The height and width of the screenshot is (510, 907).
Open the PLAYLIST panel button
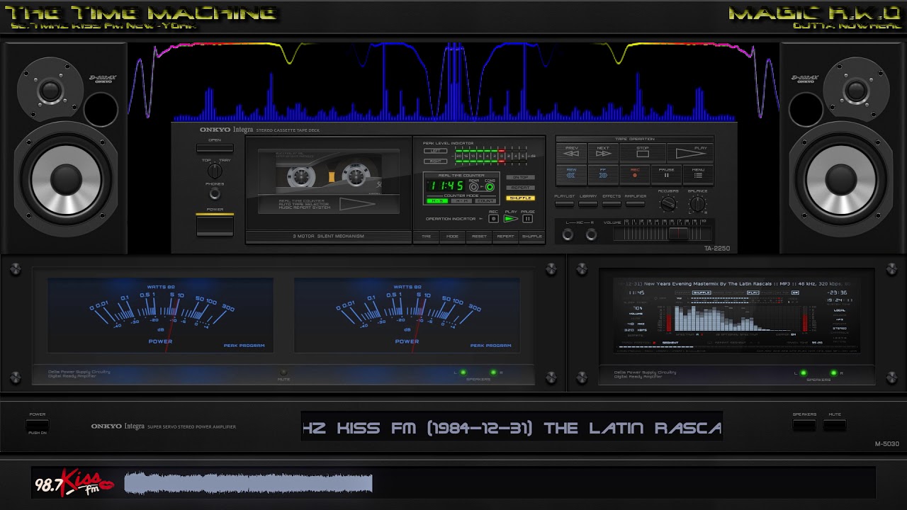click(x=564, y=204)
